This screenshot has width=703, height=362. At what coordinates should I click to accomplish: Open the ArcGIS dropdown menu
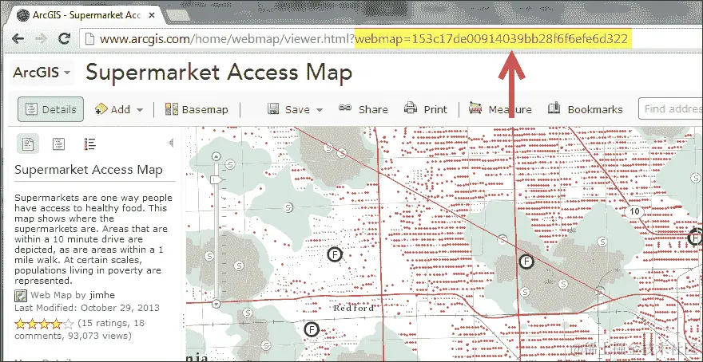(42, 72)
